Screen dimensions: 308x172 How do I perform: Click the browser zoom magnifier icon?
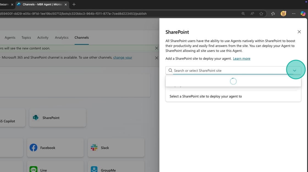[243, 14]
